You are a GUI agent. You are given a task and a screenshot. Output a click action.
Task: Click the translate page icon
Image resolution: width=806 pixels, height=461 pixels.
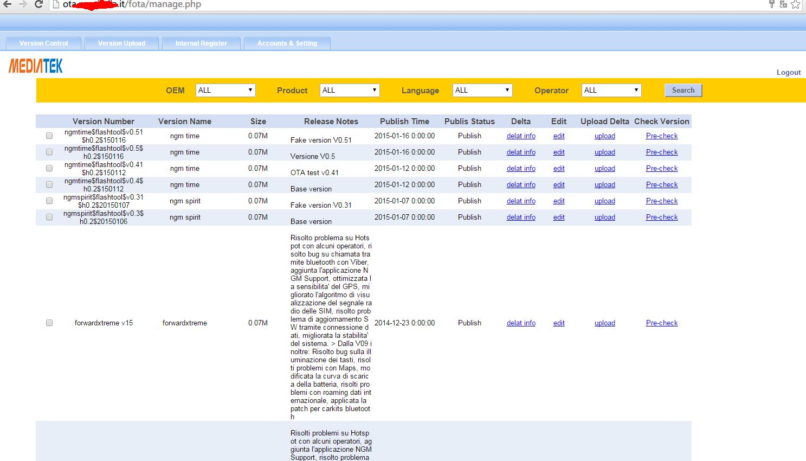tap(783, 4)
